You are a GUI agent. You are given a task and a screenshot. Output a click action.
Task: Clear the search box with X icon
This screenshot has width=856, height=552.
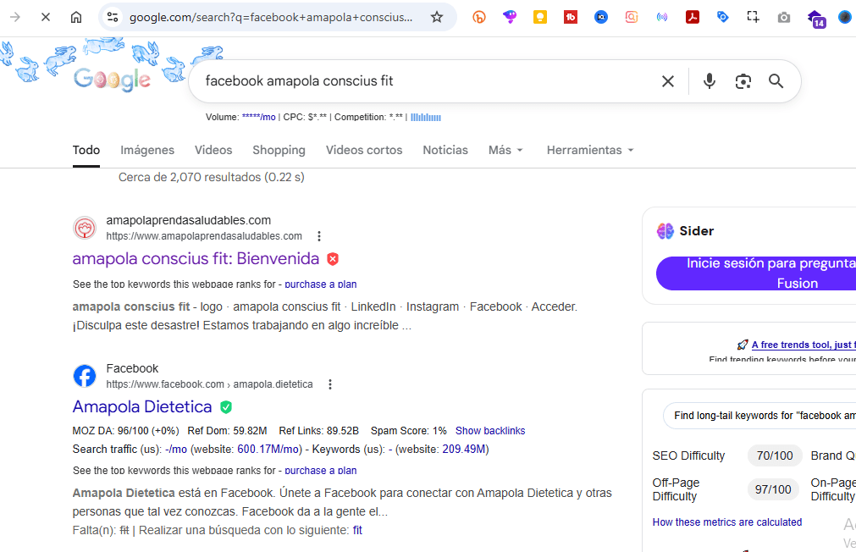pos(668,81)
